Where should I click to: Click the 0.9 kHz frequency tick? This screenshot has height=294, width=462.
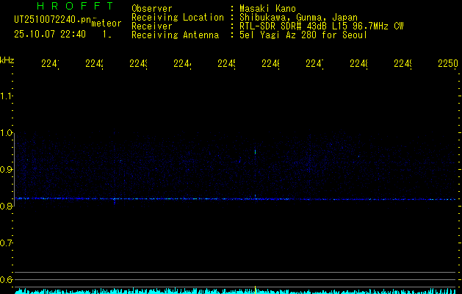[7, 170]
